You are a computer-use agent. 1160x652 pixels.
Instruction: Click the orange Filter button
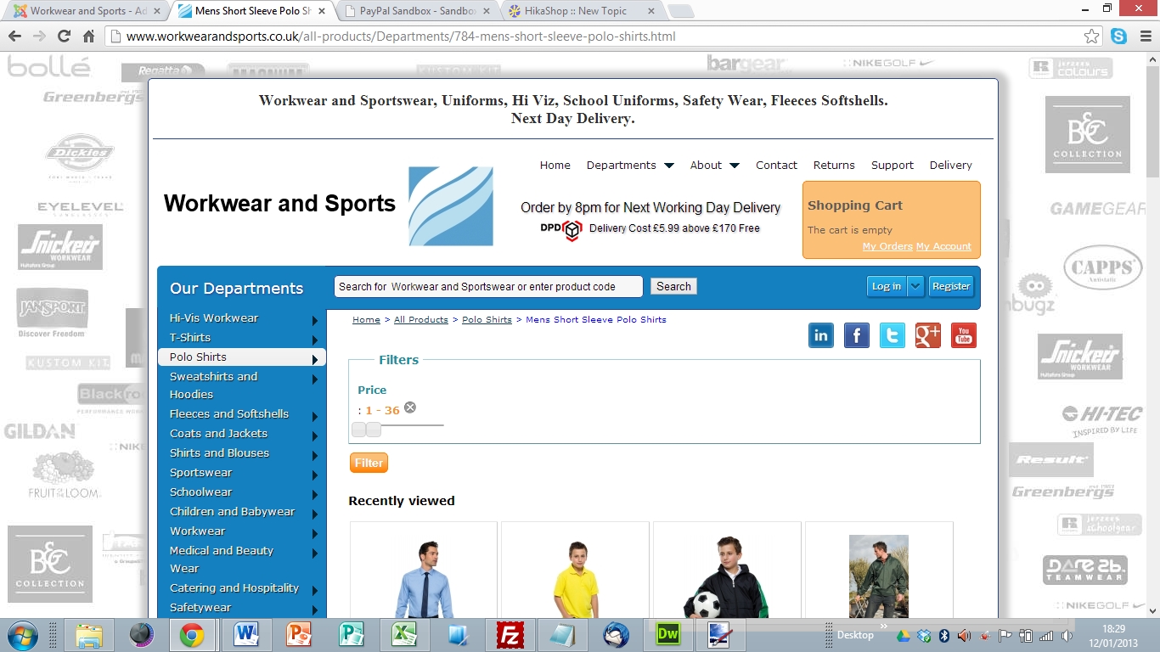(369, 463)
